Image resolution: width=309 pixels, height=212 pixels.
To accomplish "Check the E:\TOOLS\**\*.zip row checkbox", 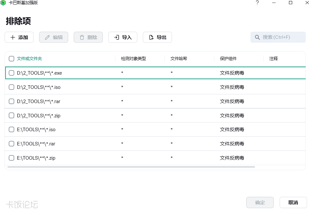I will pyautogui.click(x=11, y=158).
